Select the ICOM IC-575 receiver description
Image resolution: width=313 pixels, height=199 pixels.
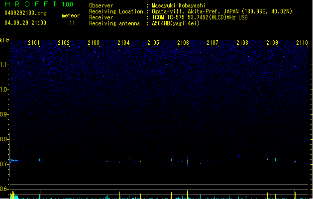(x=200, y=17)
